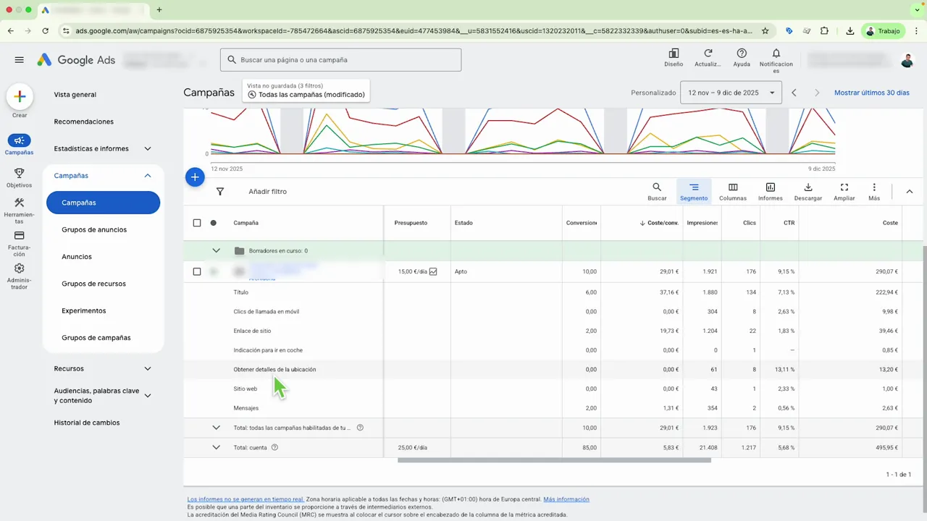Image resolution: width=927 pixels, height=521 pixels.
Task: Click the Mostrar últimos 30 días link
Action: pyautogui.click(x=871, y=93)
